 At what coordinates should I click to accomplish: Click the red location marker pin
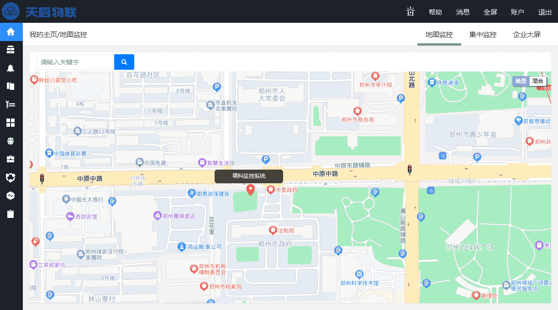[250, 190]
